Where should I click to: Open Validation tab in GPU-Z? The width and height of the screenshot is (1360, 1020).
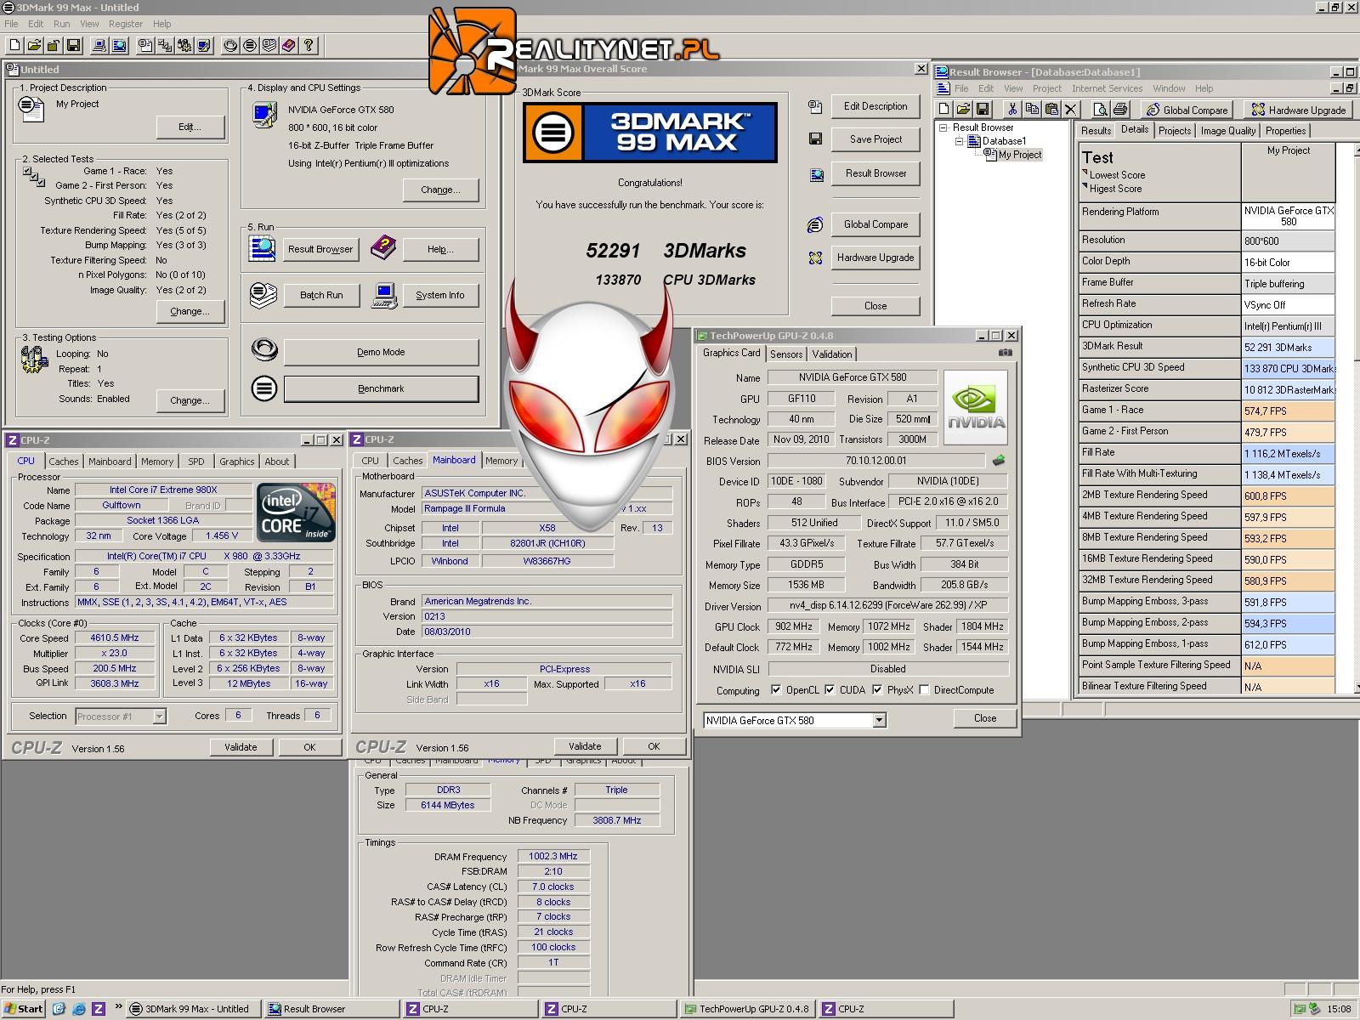(832, 354)
